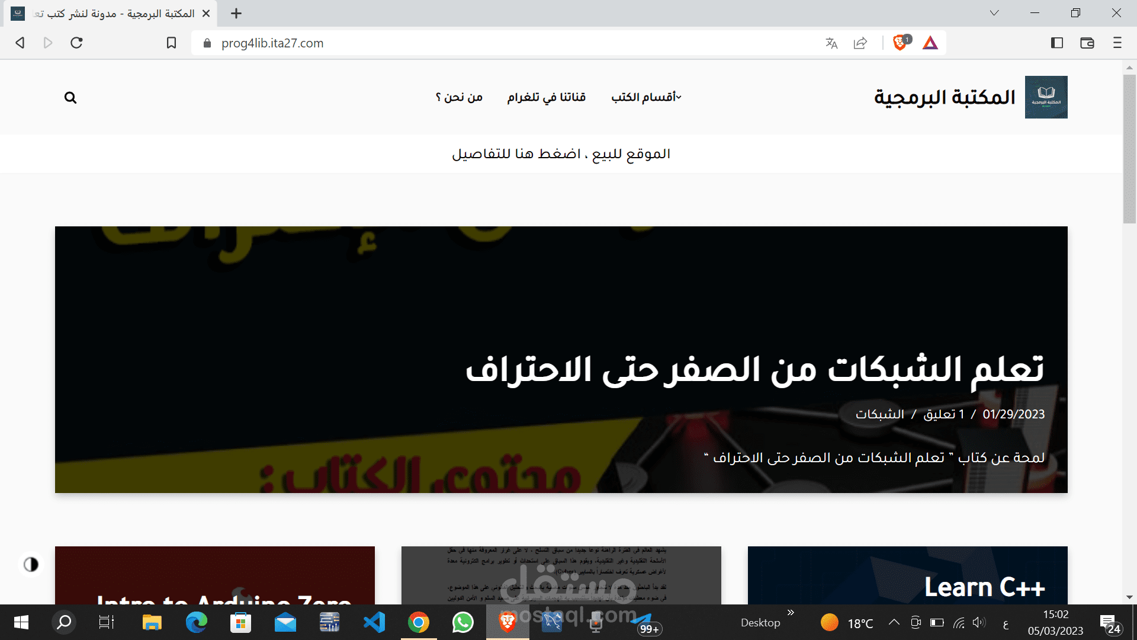
Task: Open the translate page icon
Action: pyautogui.click(x=831, y=43)
